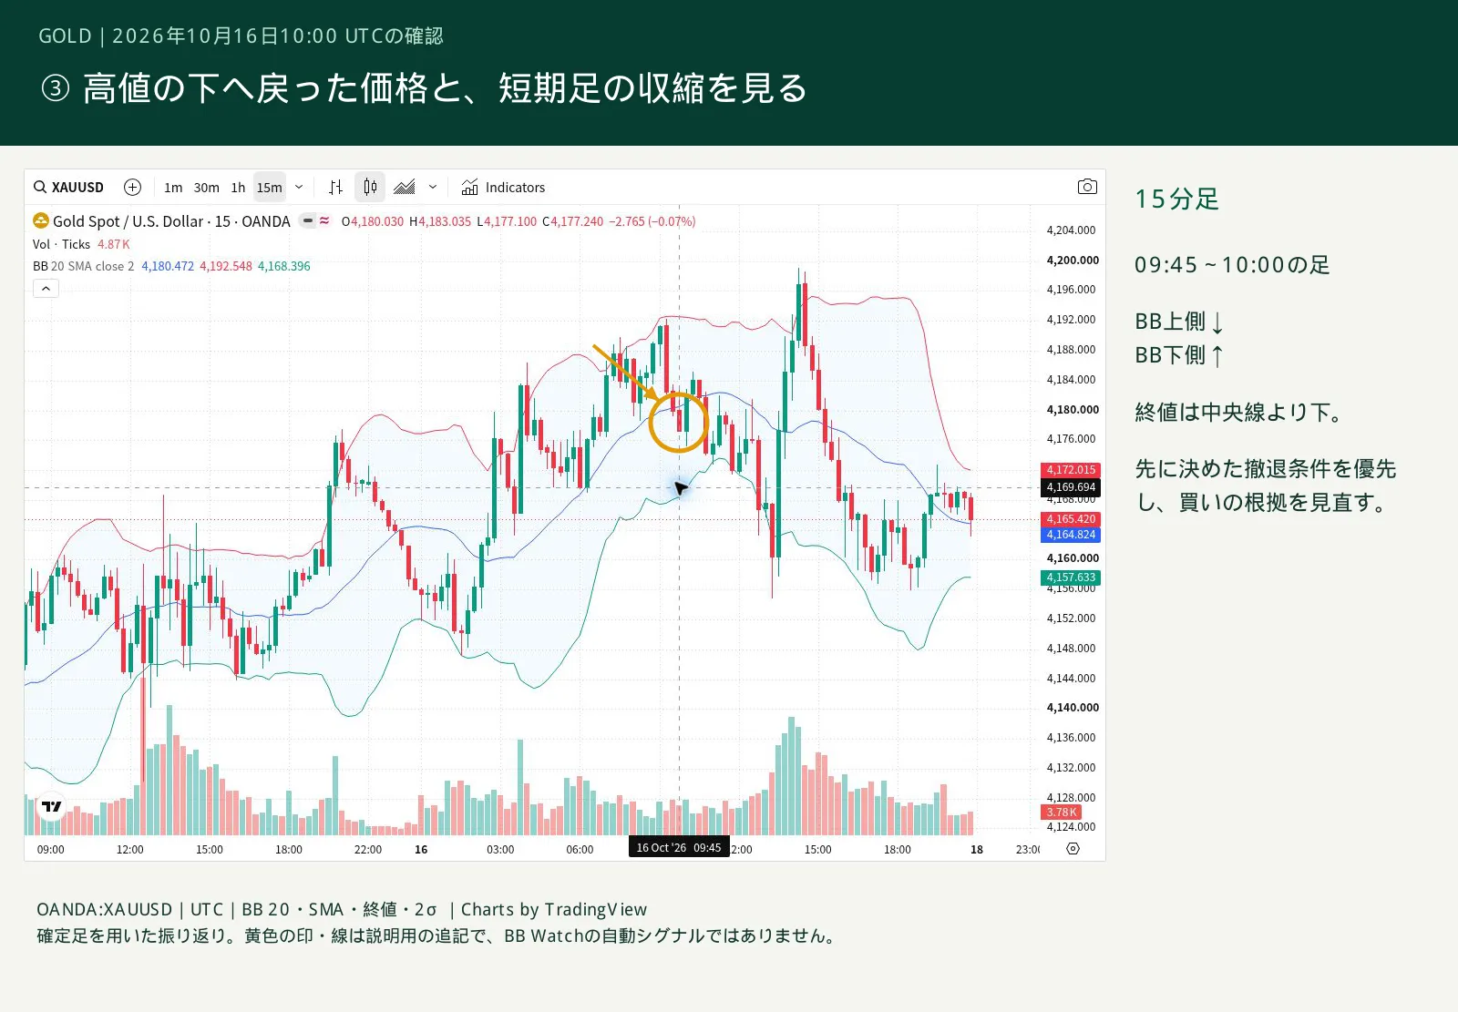Click the 18:00 time axis label near 18
The image size is (1458, 1012).
(x=897, y=850)
